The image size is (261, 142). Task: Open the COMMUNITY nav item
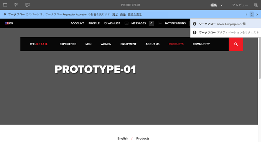[201, 44]
